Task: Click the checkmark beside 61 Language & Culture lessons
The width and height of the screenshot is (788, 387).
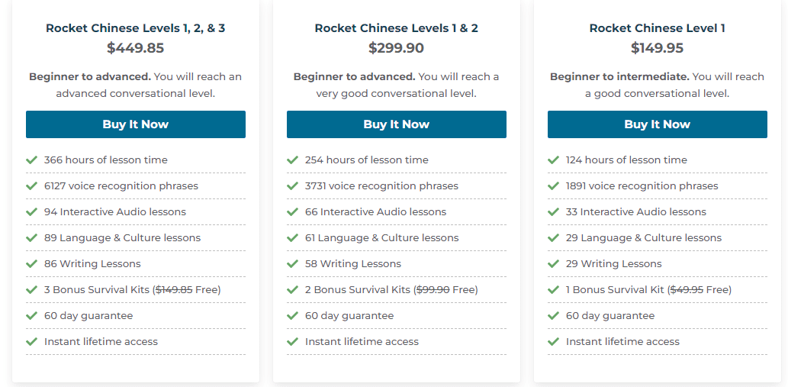Action: [x=293, y=238]
